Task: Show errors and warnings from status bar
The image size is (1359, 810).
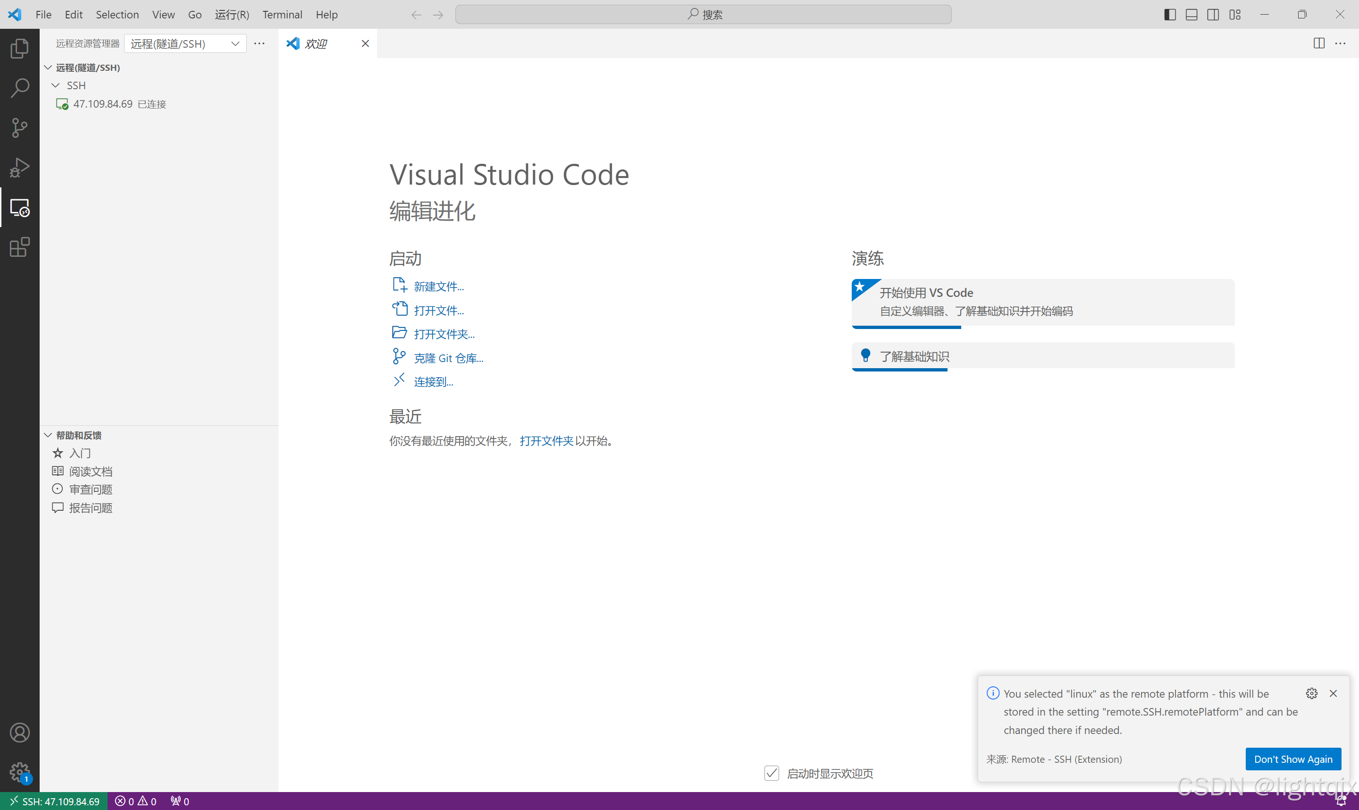Action: tap(136, 801)
